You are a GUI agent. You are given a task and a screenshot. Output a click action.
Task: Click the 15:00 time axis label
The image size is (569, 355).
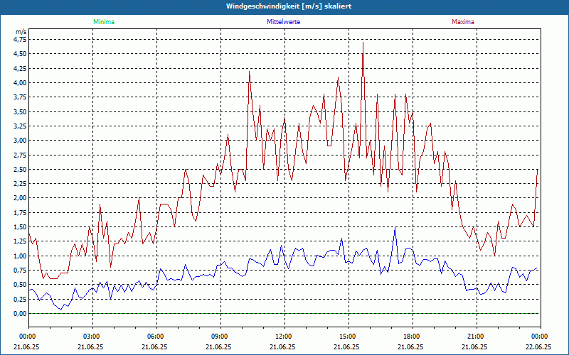pyautogui.click(x=349, y=337)
